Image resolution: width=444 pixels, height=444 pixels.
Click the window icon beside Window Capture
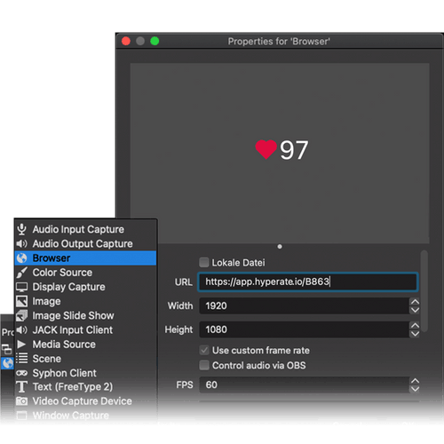[21, 416]
